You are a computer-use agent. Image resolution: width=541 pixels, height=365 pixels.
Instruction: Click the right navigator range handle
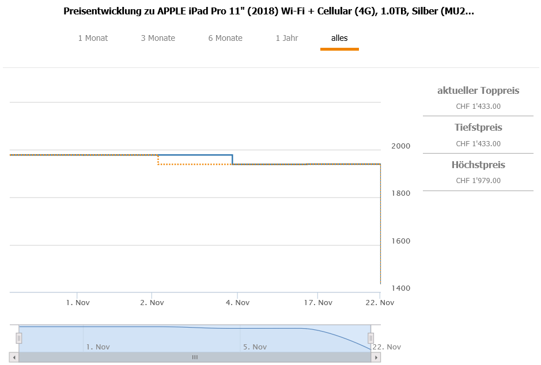(370, 338)
